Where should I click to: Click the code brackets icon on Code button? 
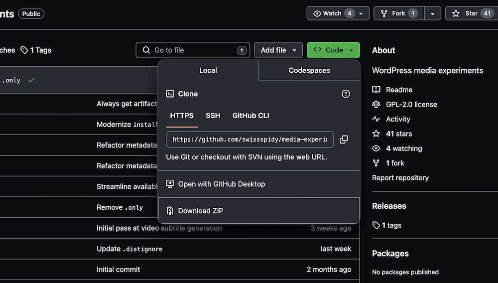click(x=317, y=49)
